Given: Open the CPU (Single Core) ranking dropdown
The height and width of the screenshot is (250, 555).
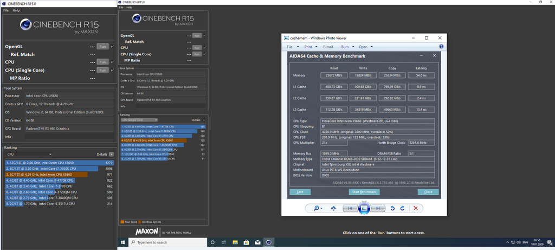Looking at the screenshot, I should click(x=139, y=120).
